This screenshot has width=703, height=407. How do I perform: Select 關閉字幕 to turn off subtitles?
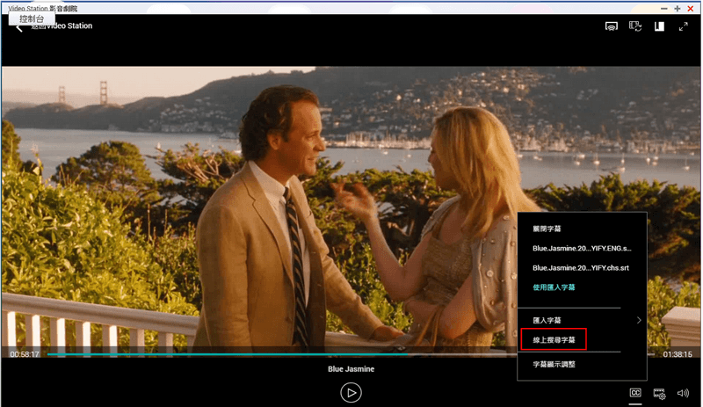point(547,229)
